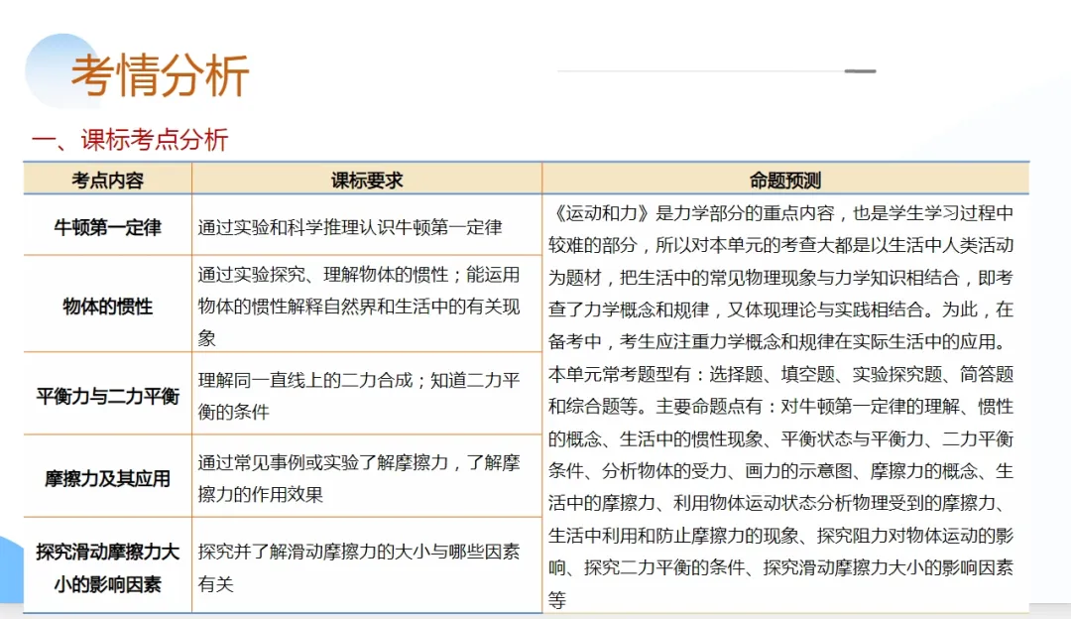Click the text 通过实验和科学推理认识牛顿第一定律
This screenshot has width=1071, height=619.
[x=350, y=227]
